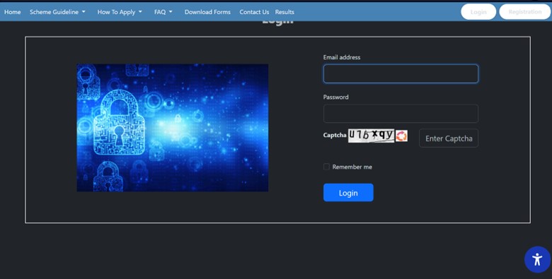
Task: Expand the Scheme Guideline dropdown
Action: (57, 12)
